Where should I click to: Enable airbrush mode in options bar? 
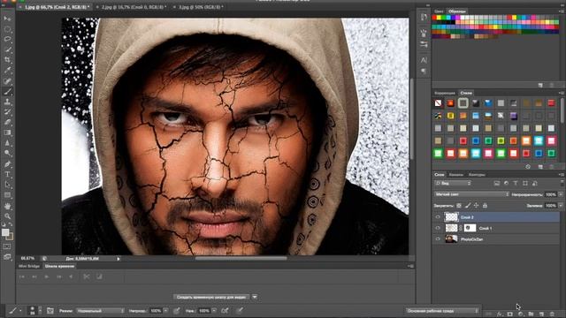pyautogui.click(x=225, y=310)
